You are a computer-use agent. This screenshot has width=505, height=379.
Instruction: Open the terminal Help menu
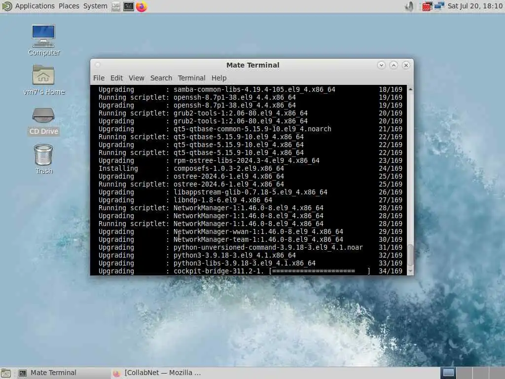218,78
